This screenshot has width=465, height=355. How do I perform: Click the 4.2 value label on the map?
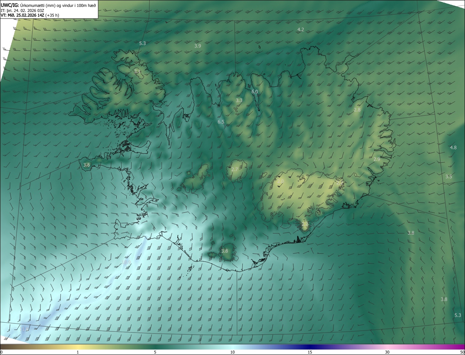300,29
